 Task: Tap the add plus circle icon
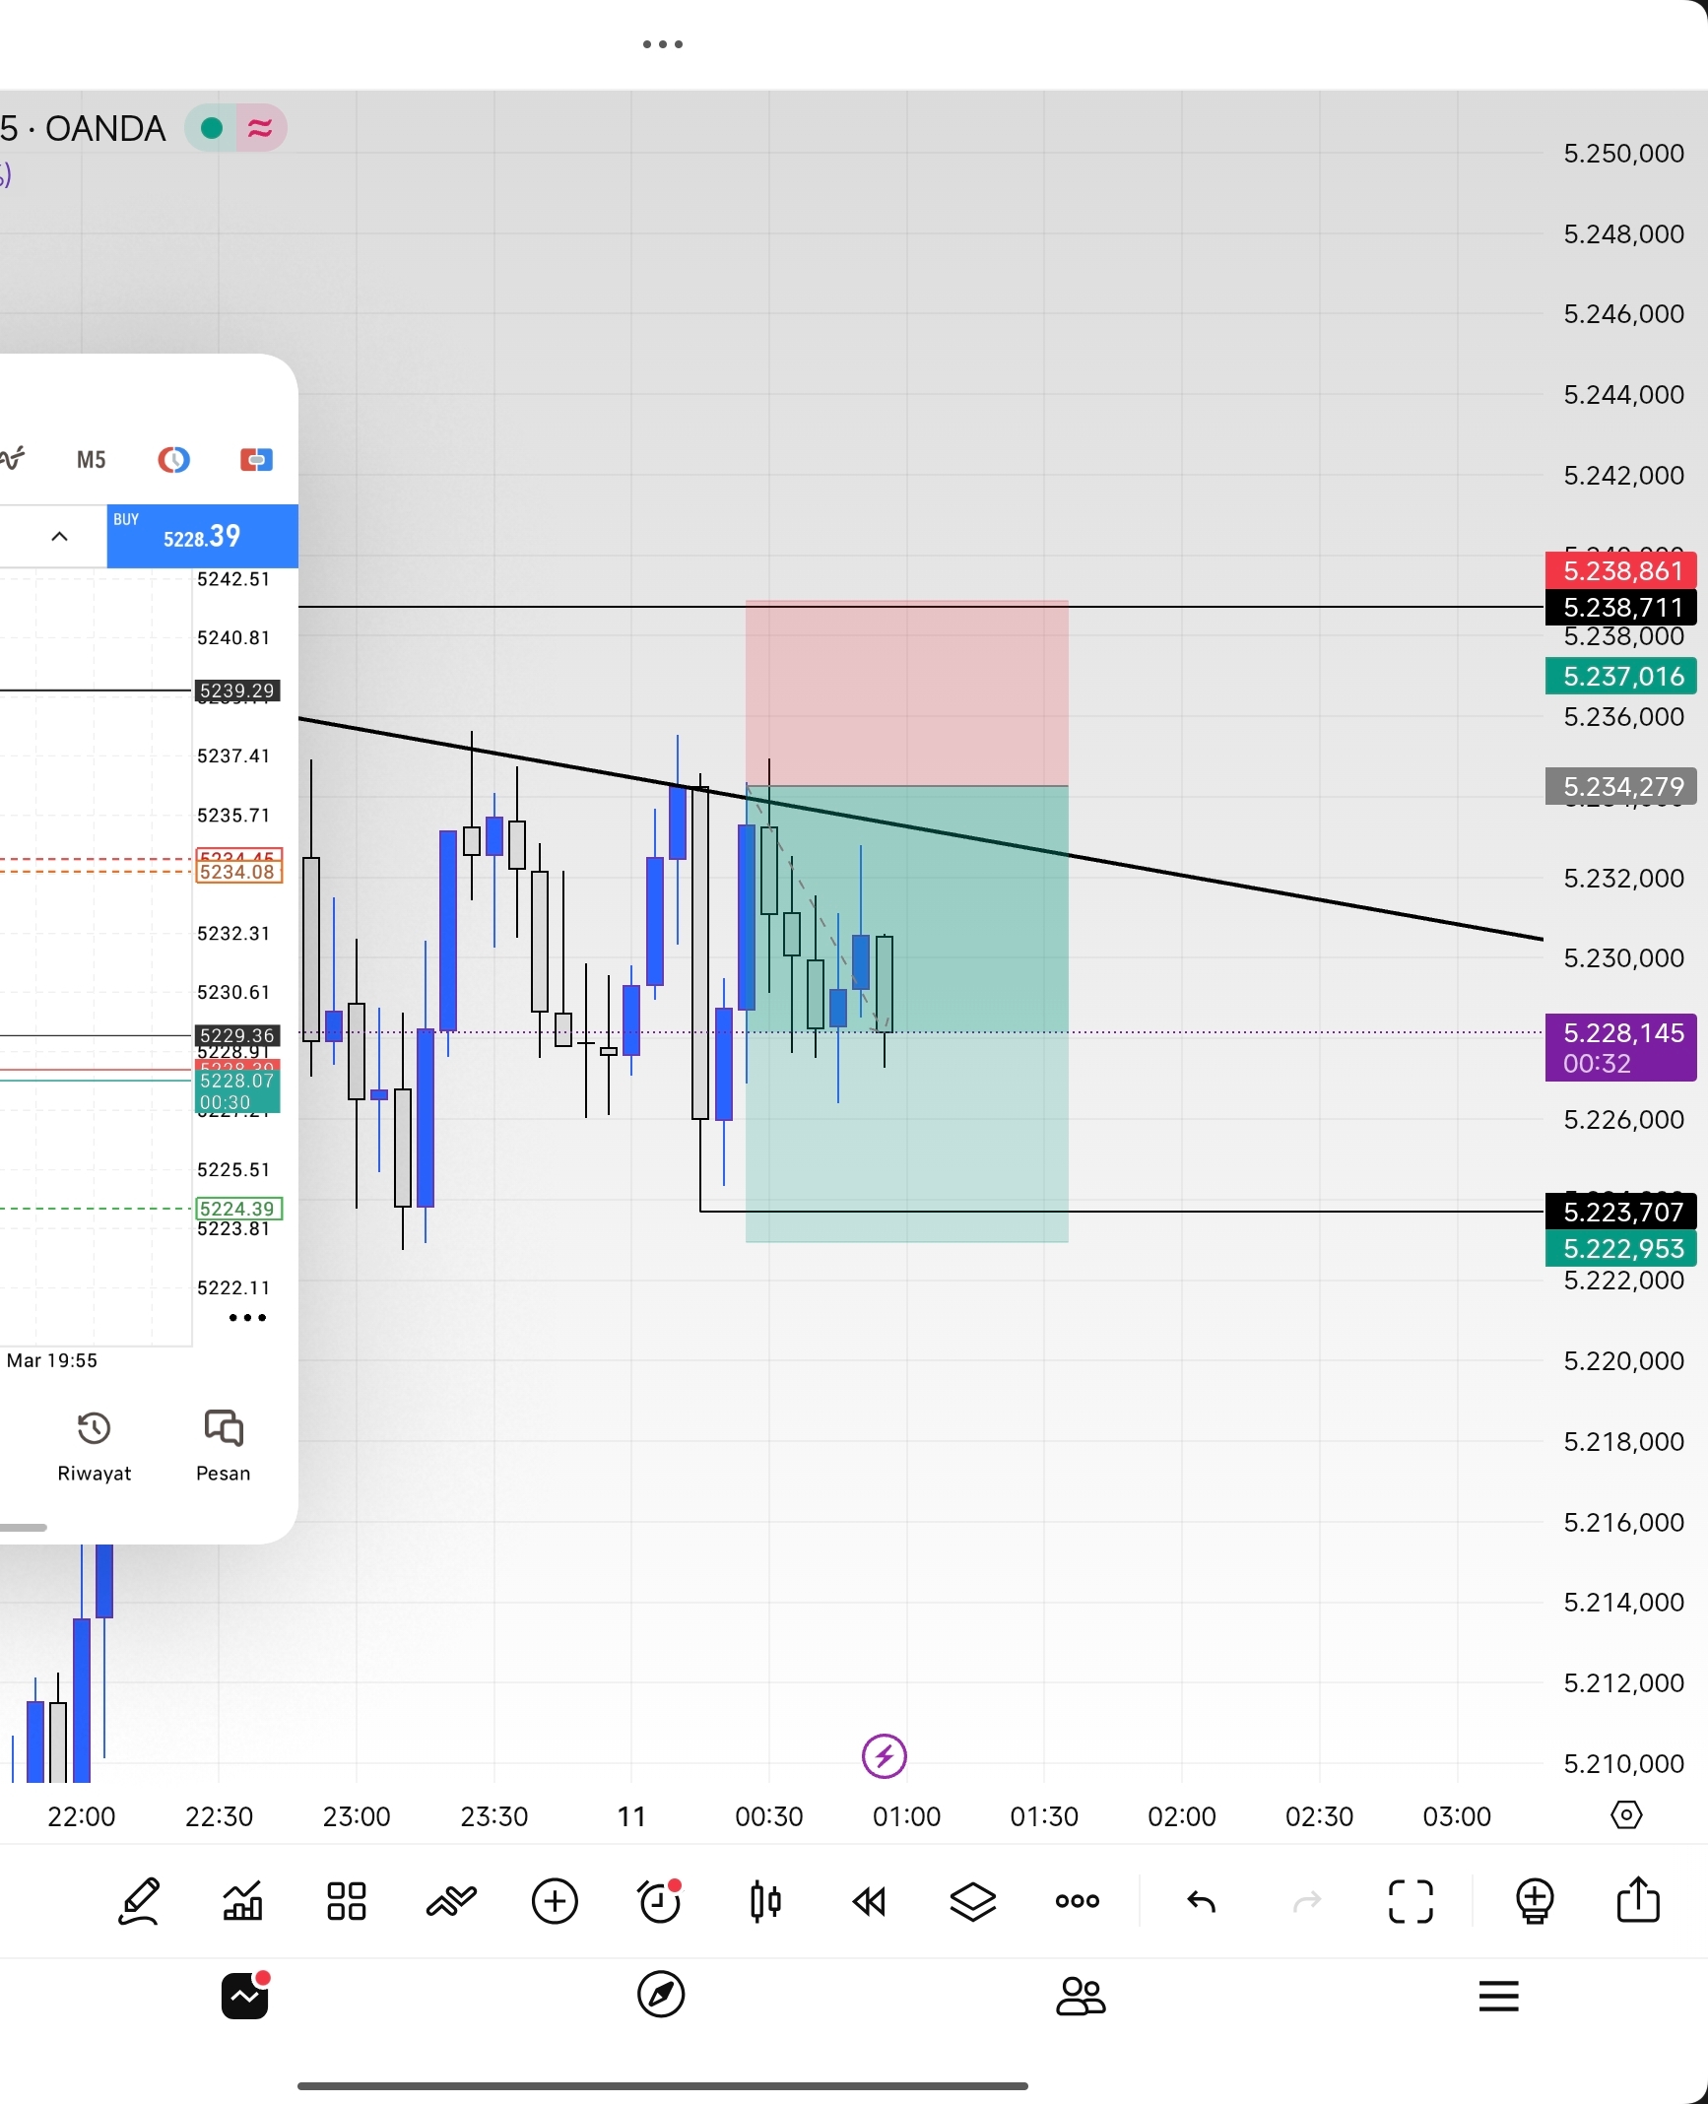pos(556,1901)
